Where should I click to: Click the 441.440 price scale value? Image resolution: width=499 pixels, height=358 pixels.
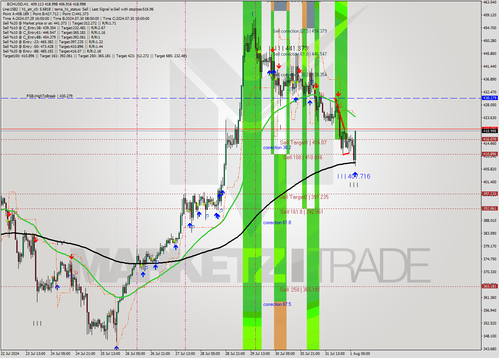[x=489, y=66]
